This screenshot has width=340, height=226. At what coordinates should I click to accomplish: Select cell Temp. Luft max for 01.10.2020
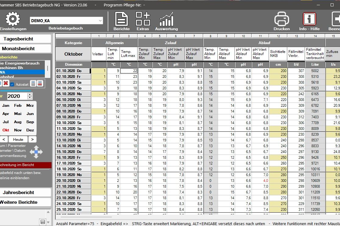[x=129, y=71]
